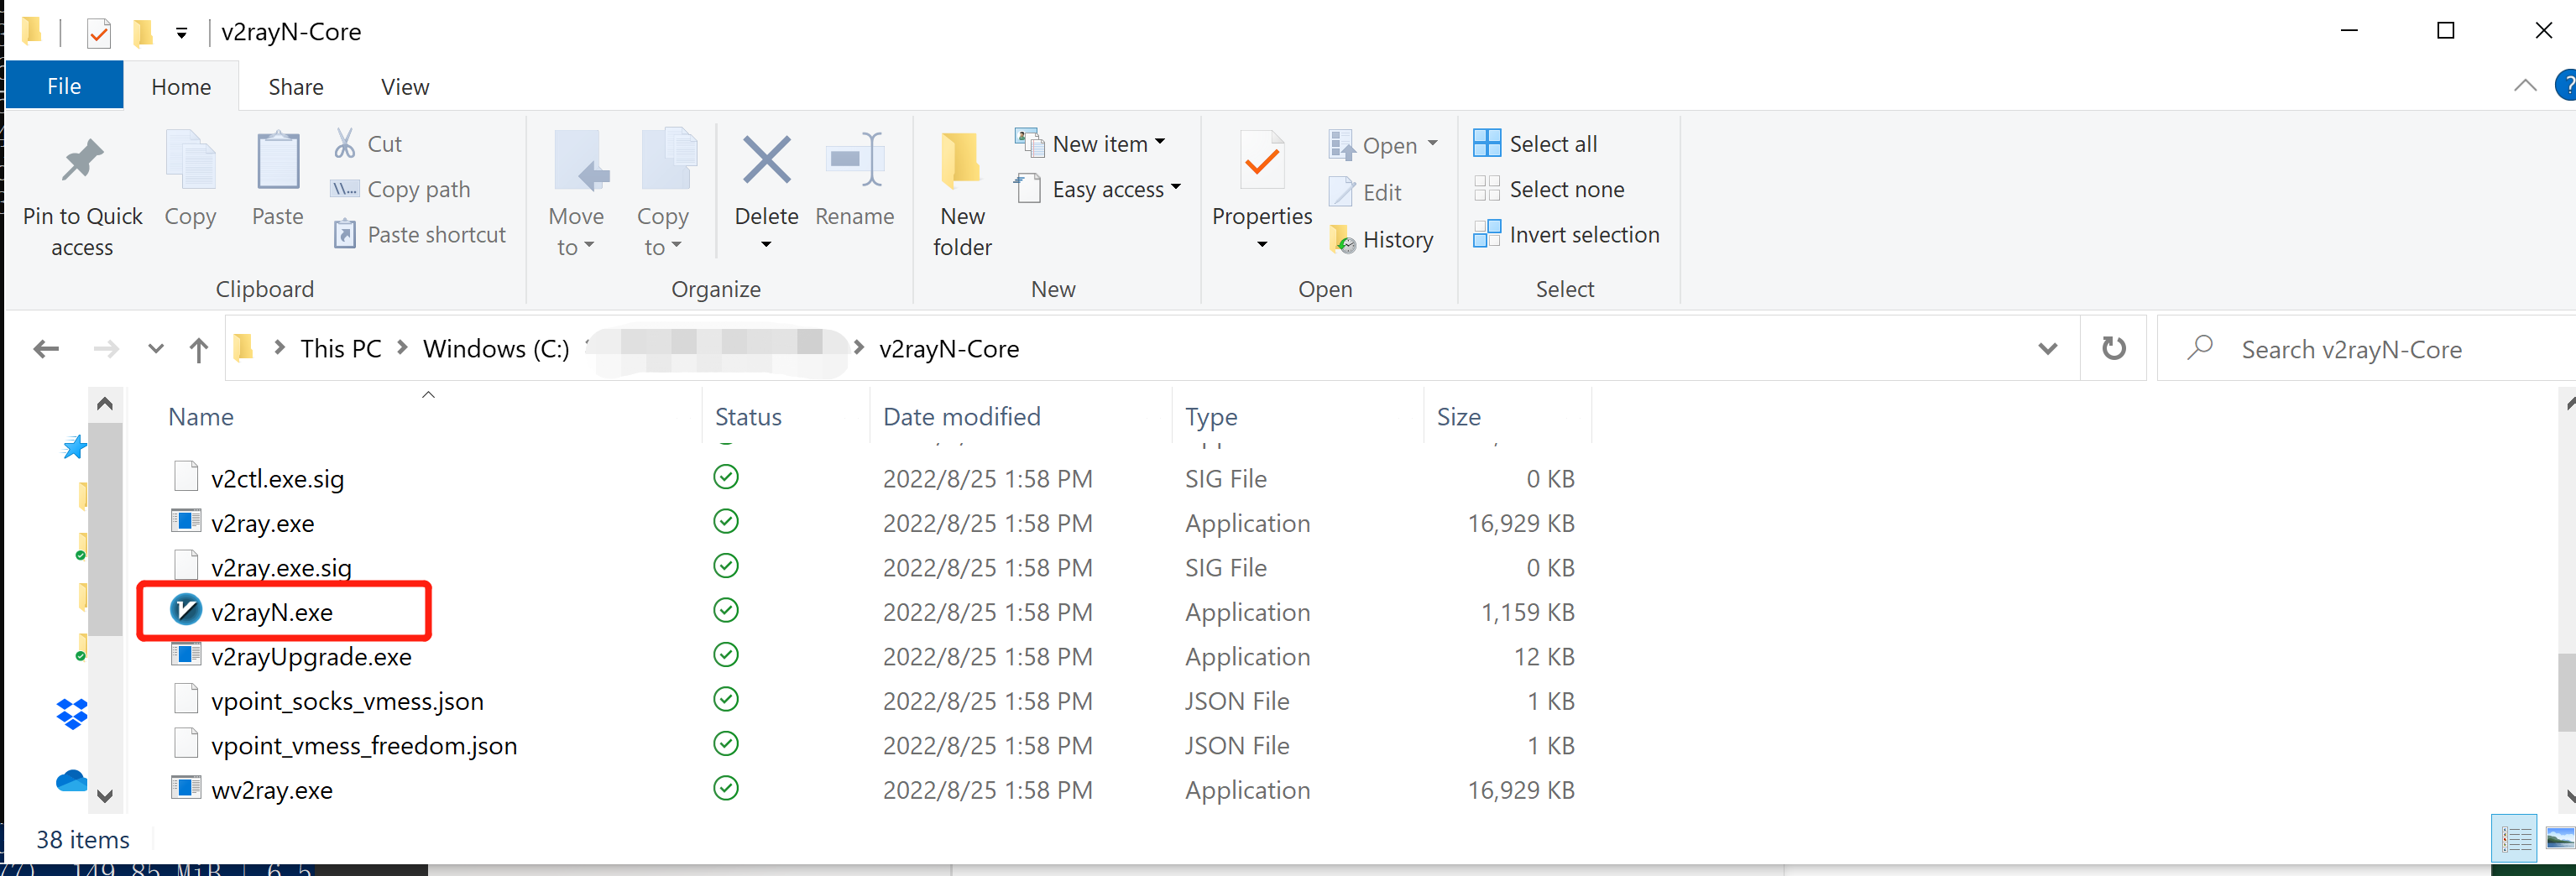
Task: Select wv2ray.exe file
Action: 272,790
